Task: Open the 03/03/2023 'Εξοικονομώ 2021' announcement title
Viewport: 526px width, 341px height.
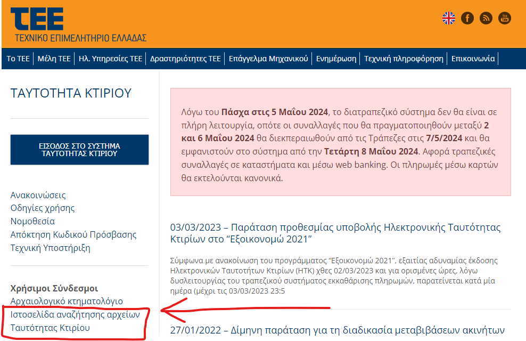Action: click(x=335, y=233)
